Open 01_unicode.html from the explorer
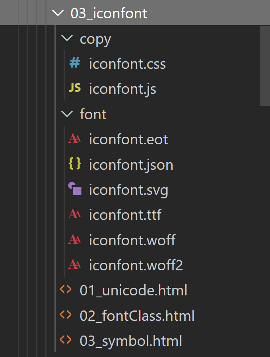Image resolution: width=270 pixels, height=357 pixels. [x=133, y=290]
